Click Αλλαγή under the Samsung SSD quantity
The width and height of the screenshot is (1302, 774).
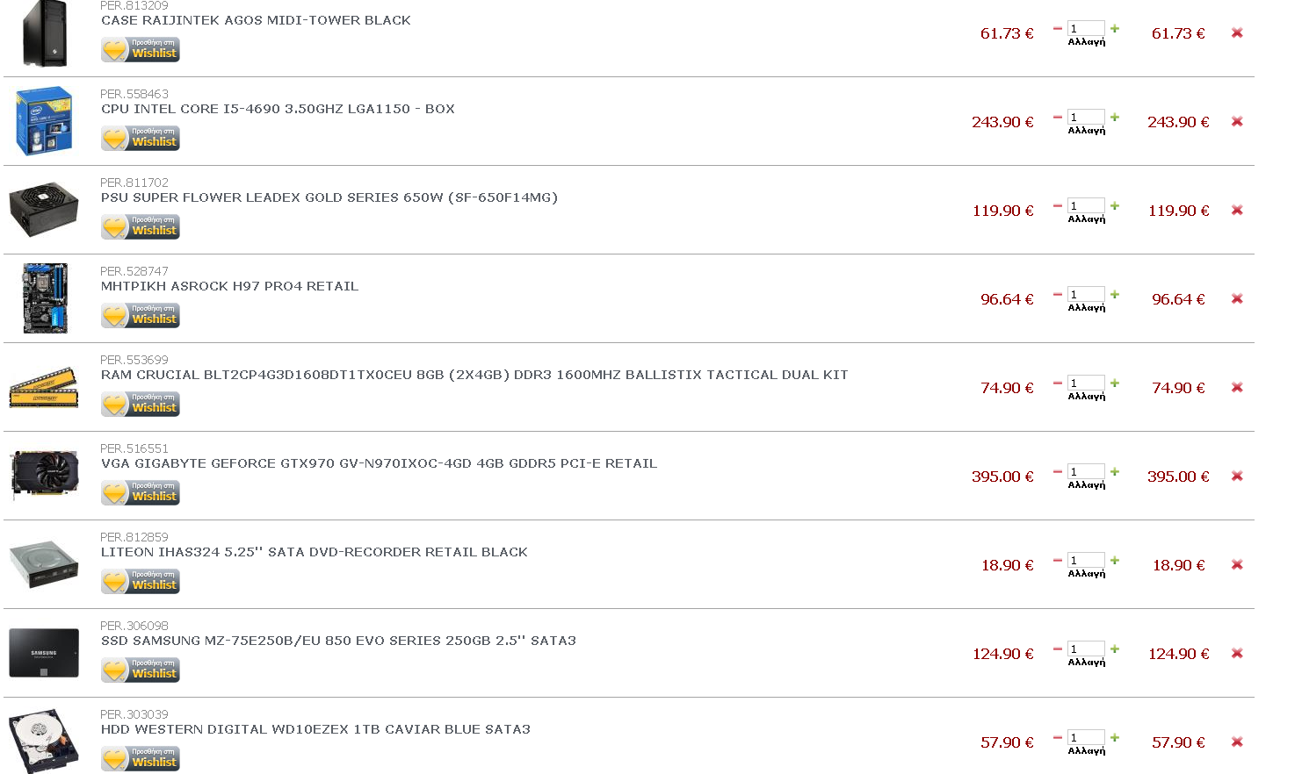[x=1087, y=663]
